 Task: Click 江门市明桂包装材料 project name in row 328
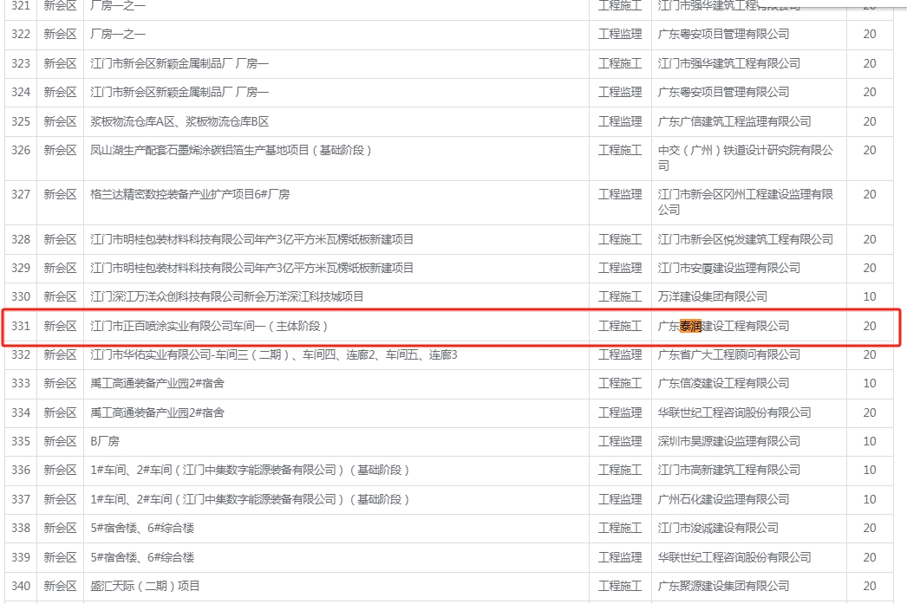coord(251,239)
